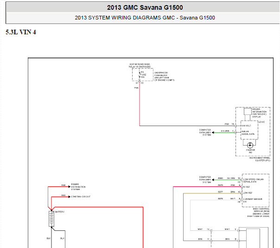The image size is (280, 248).
Task: Click the green wire arrowhead near the cluster
Action: [213, 133]
